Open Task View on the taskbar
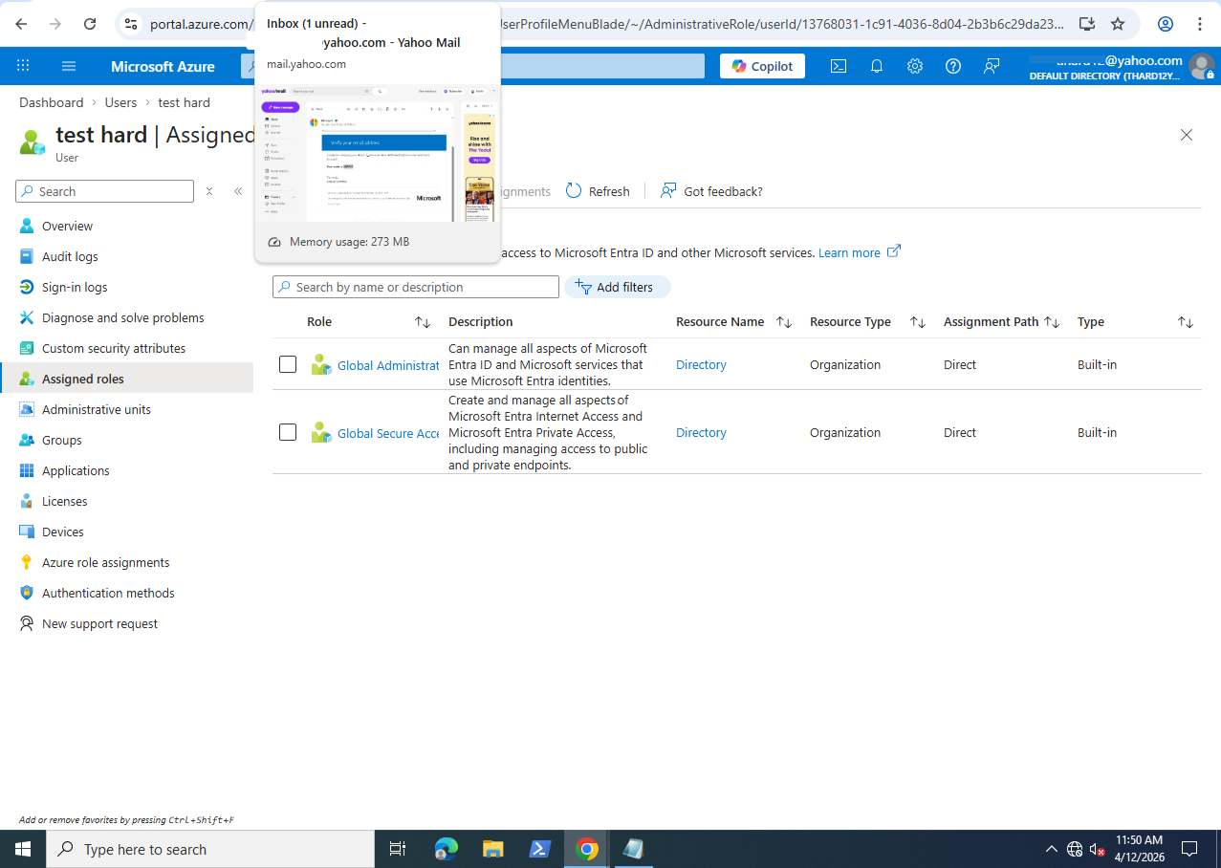The image size is (1221, 868). click(398, 849)
